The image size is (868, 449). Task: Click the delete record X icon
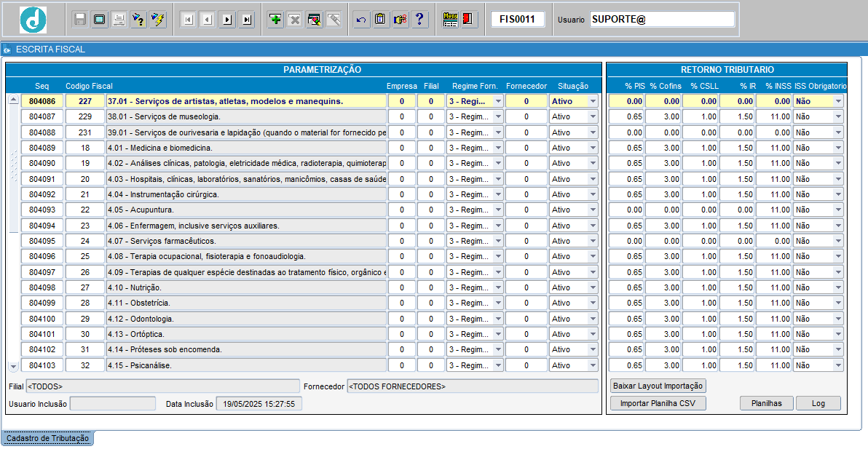coord(295,20)
